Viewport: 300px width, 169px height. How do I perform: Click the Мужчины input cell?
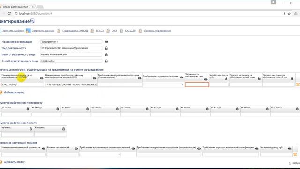[17, 135]
